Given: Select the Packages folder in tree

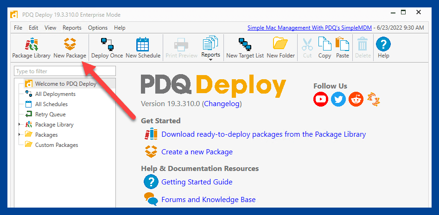Looking at the screenshot, I should [46, 135].
